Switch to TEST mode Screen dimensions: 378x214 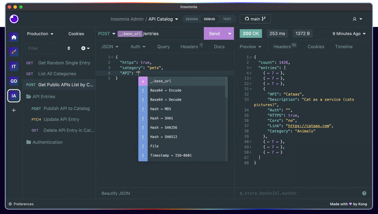click(x=227, y=19)
